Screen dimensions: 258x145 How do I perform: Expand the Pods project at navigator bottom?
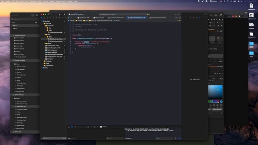point(42,68)
